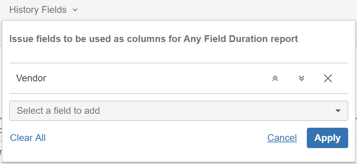357x164 pixels.
Task: Remove all fields using Clear All
Action: pyautogui.click(x=28, y=138)
